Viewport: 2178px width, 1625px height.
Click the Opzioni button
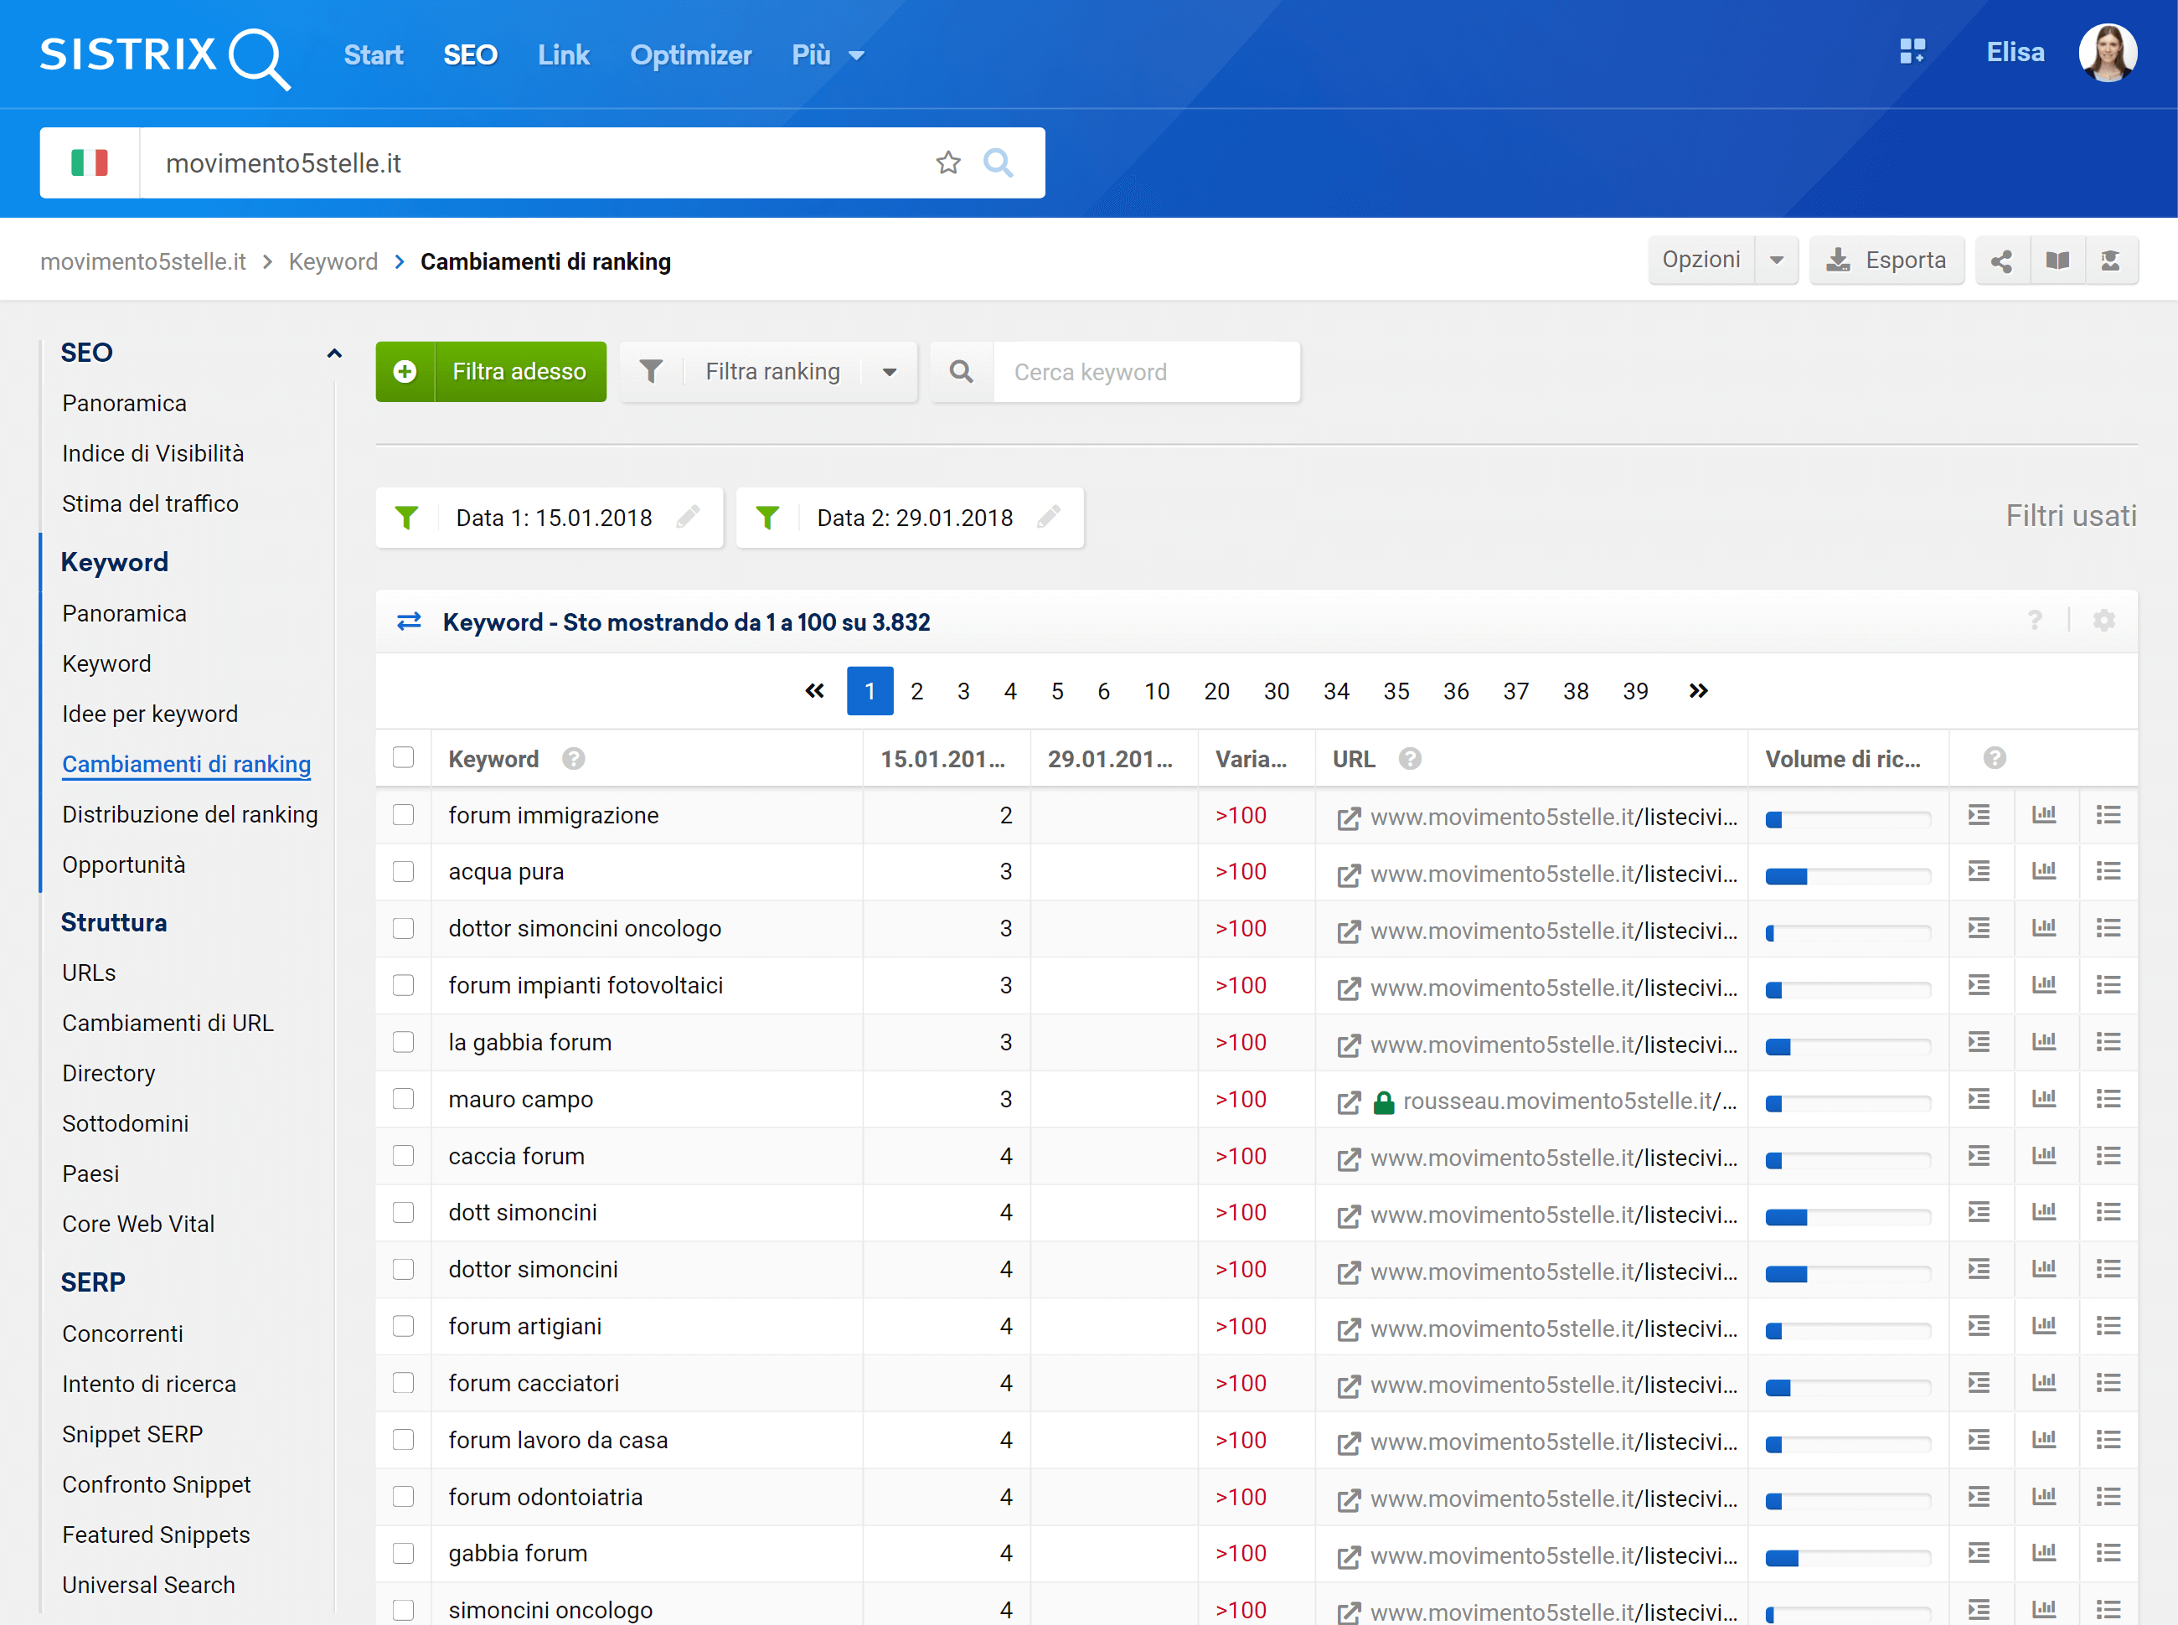[x=1701, y=261]
